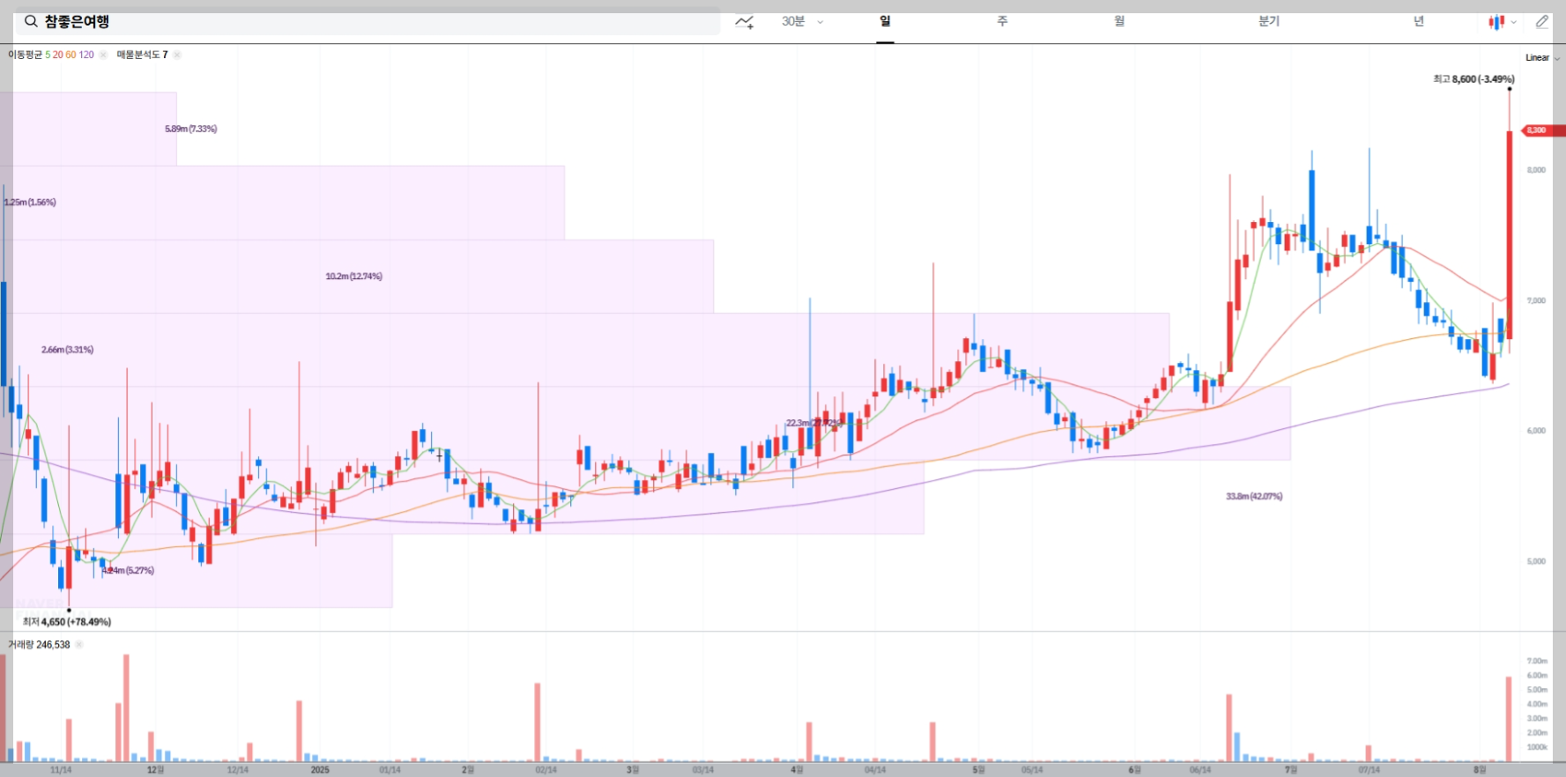Switch to the 분기 quarterly tab
This screenshot has width=1566, height=777.
pos(1268,21)
